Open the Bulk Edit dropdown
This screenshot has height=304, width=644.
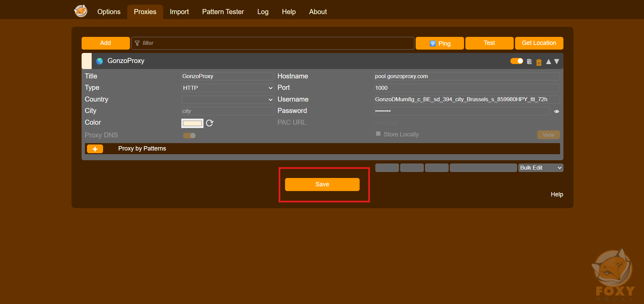point(541,168)
